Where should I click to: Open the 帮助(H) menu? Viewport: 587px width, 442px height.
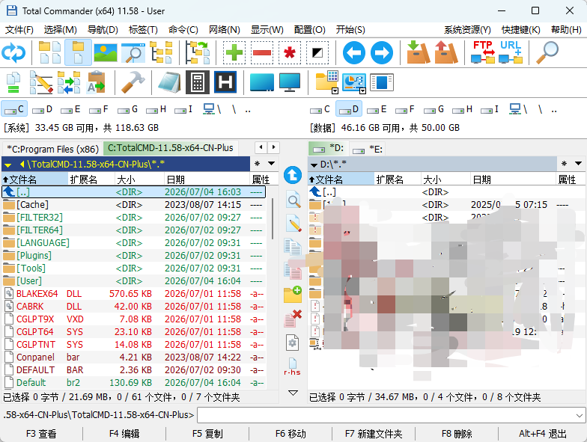pos(566,30)
